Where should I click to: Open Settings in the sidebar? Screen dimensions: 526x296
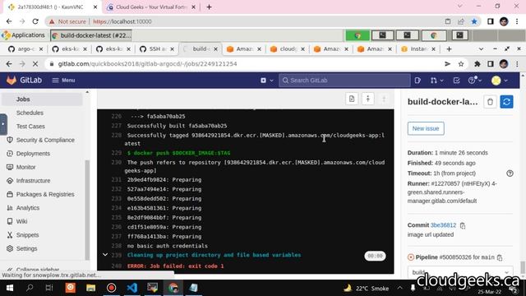pos(22,248)
